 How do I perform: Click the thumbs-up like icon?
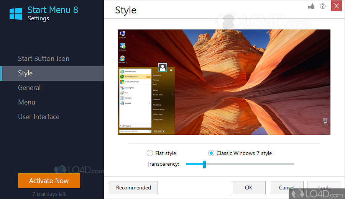(311, 7)
